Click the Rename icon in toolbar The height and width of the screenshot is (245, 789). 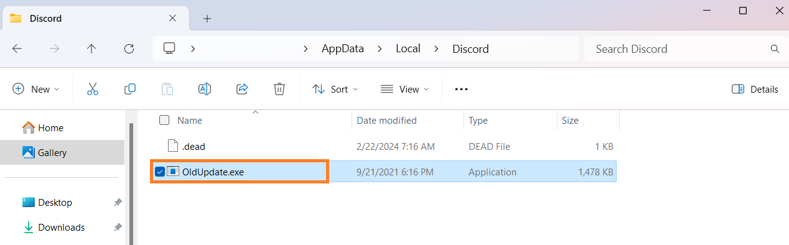tap(205, 89)
